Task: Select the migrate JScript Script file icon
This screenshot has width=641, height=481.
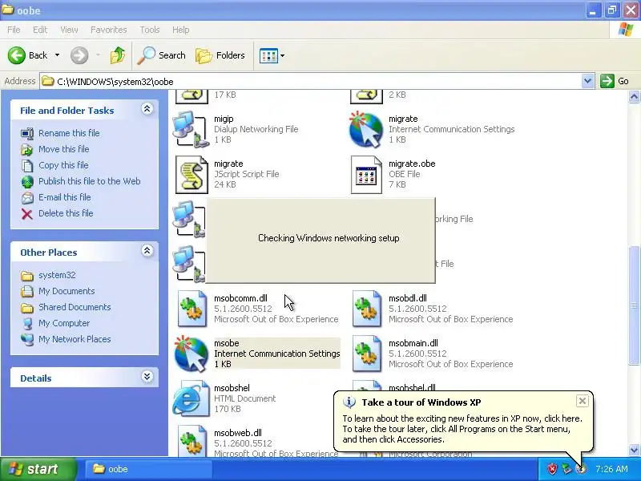Action: pos(191,175)
